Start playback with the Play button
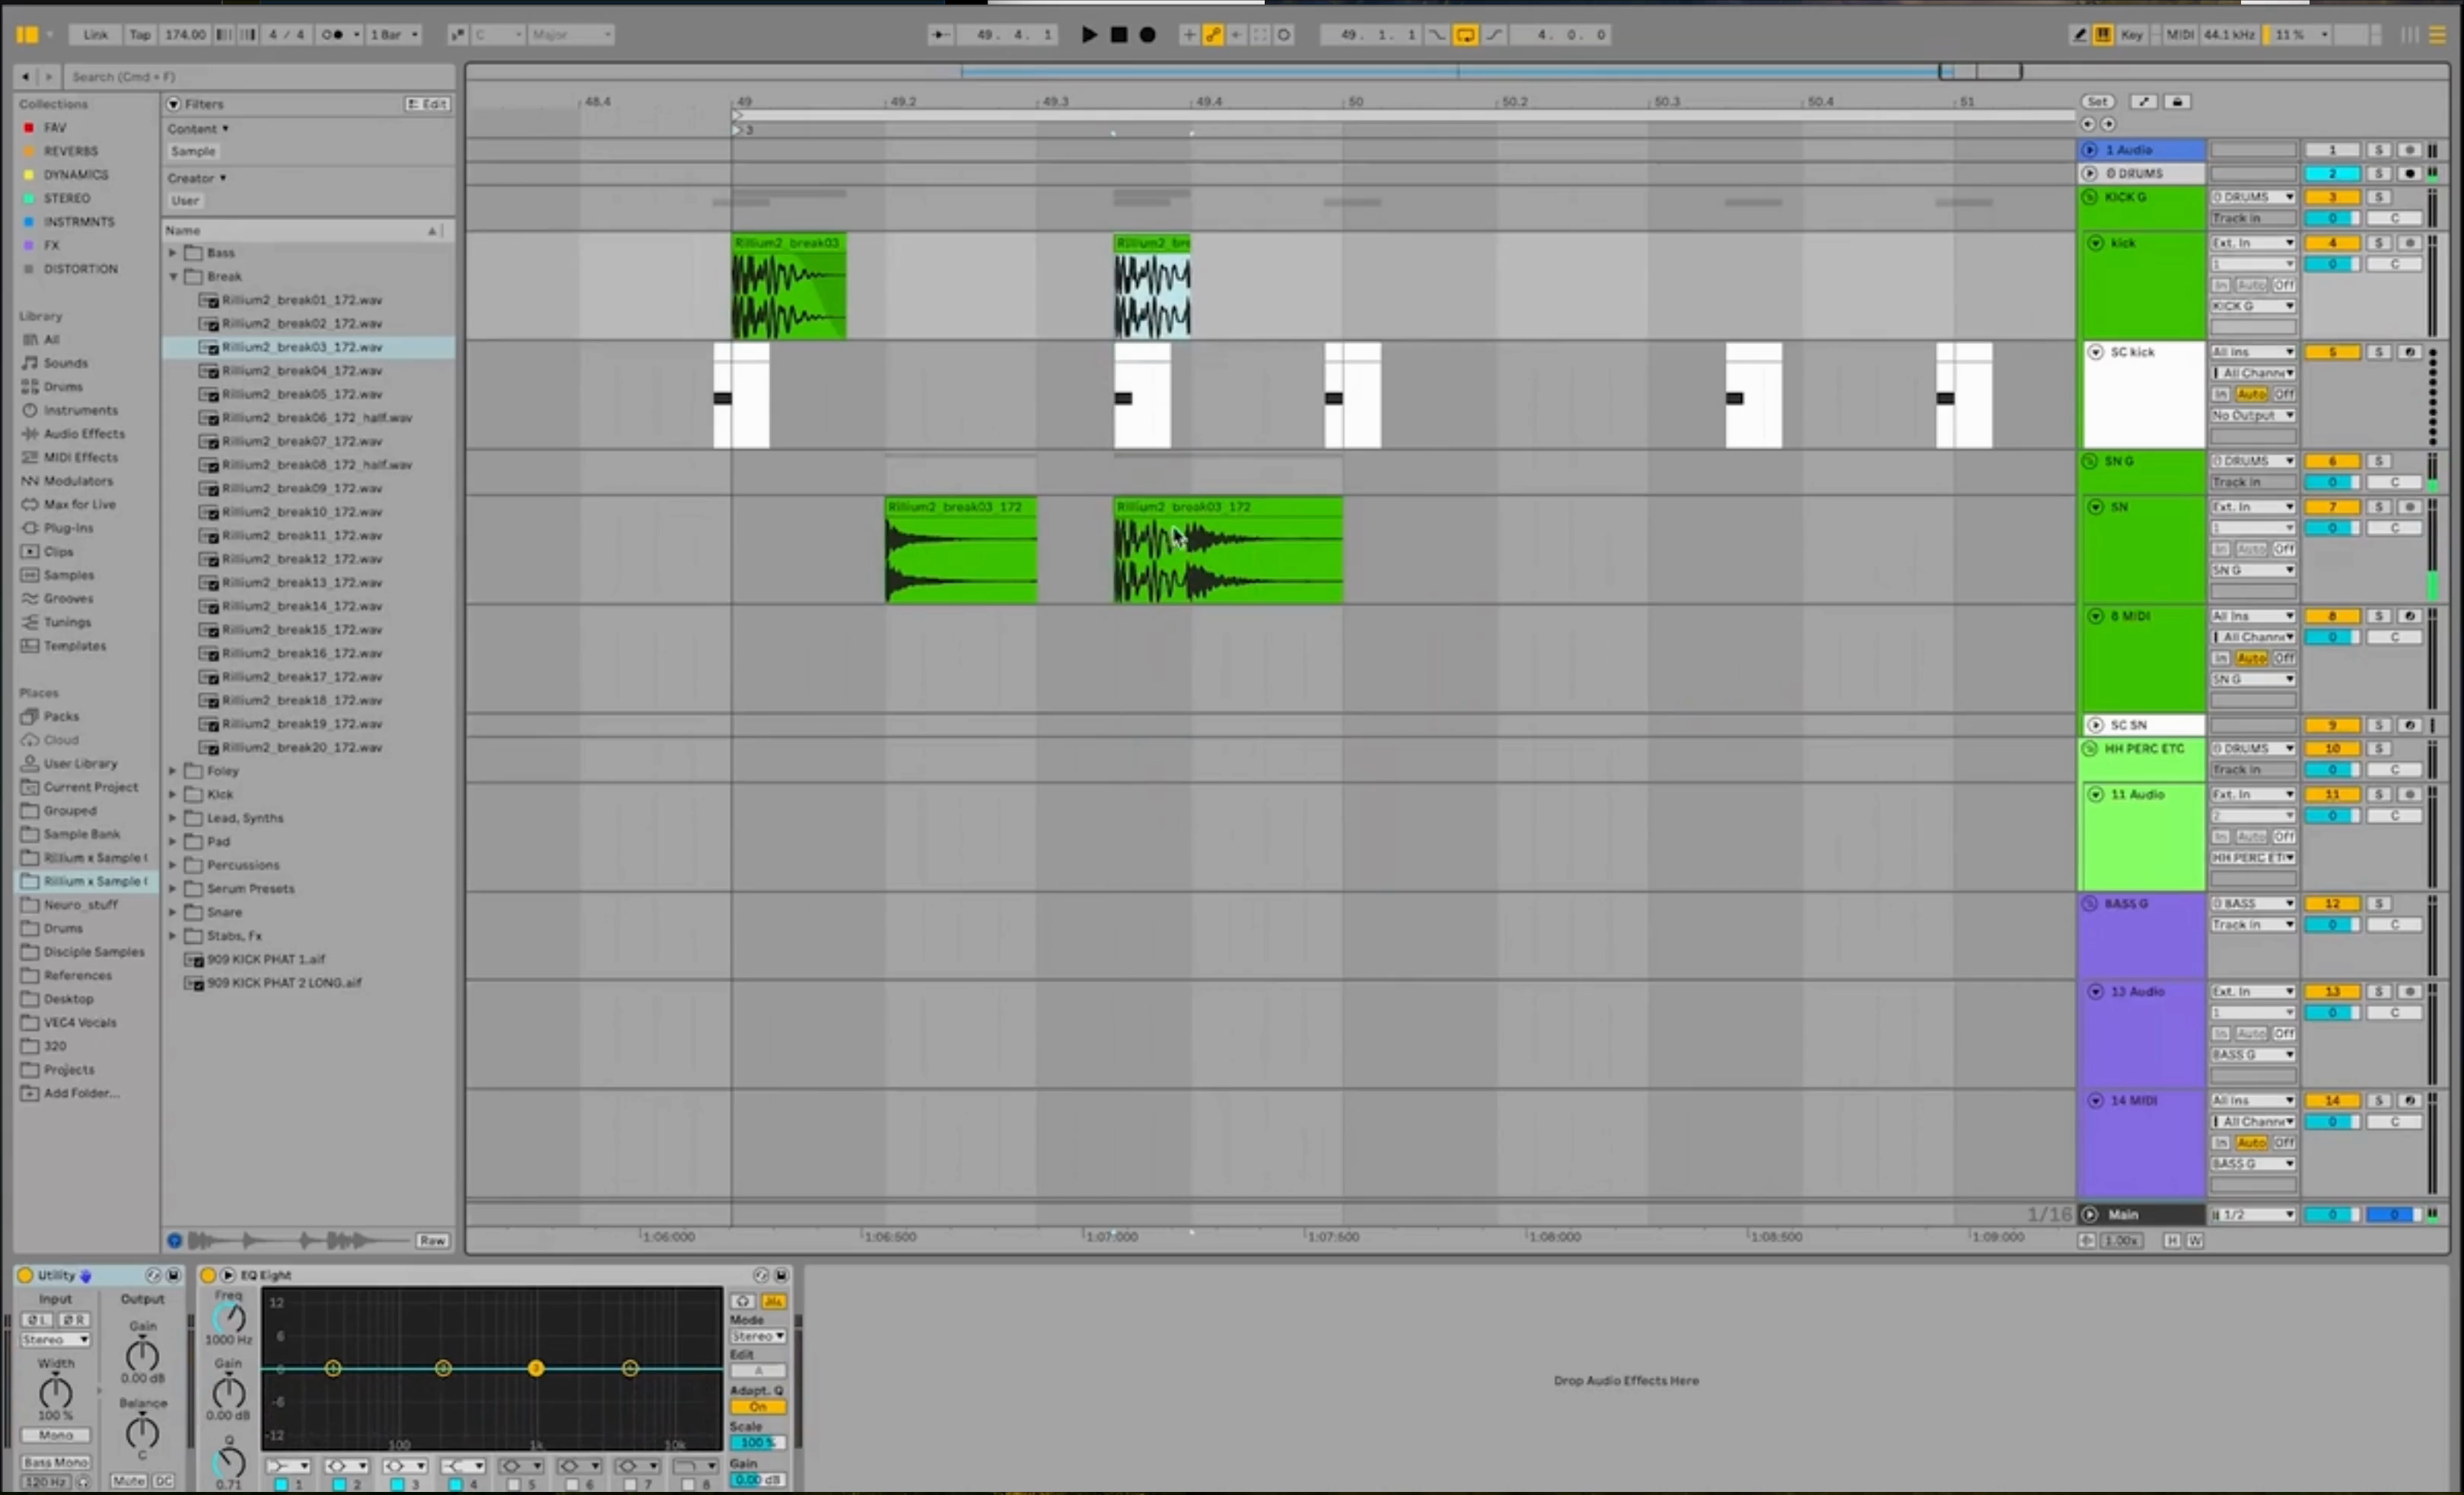 click(1089, 35)
